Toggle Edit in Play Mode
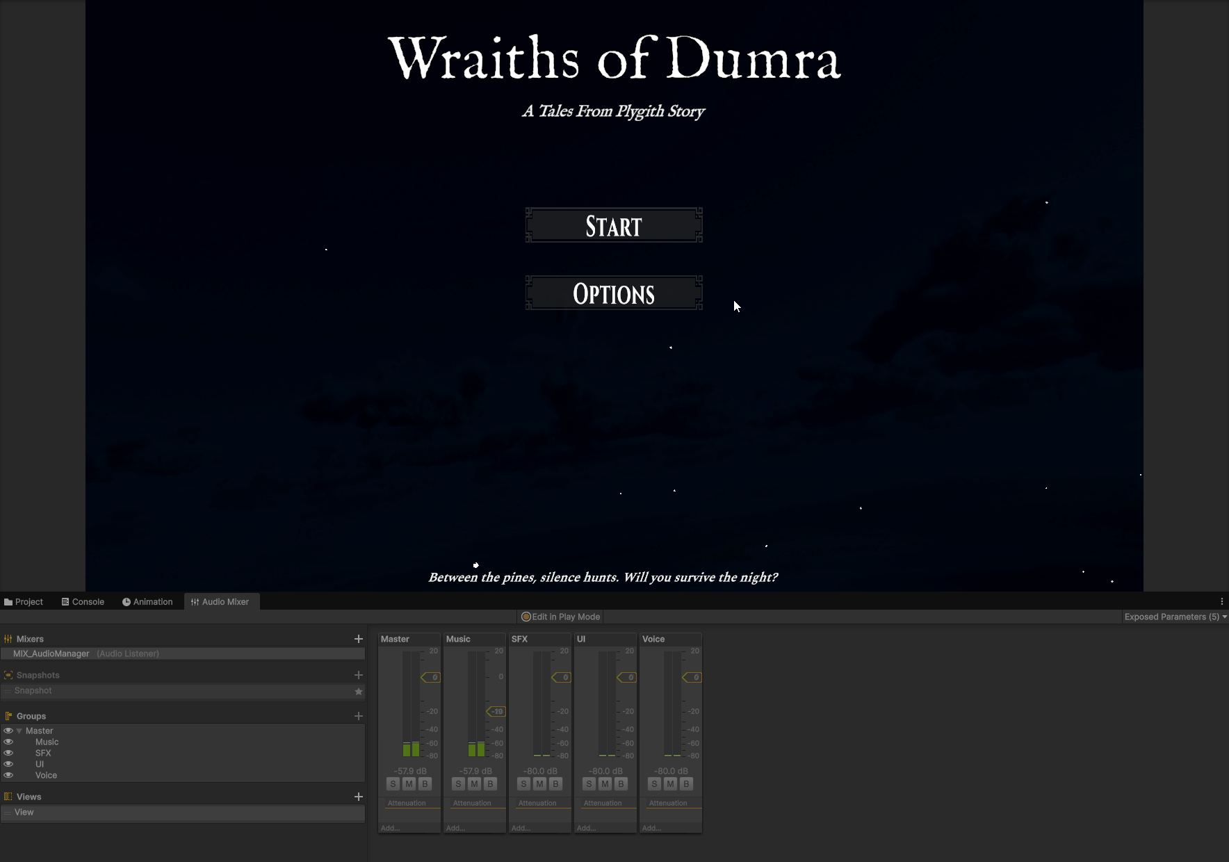This screenshot has height=862, width=1229. tap(561, 617)
